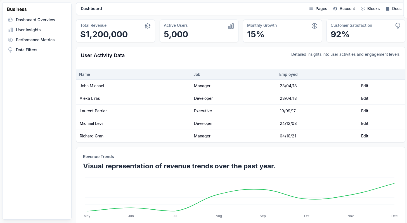
Task: Open the Account menu in the header
Action: point(344,9)
